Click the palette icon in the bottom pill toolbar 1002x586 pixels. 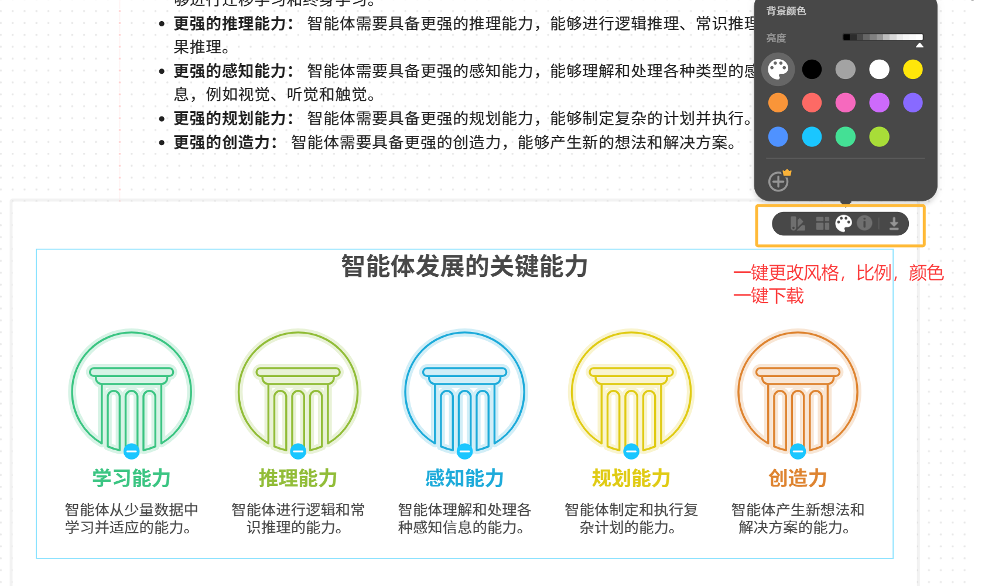coord(843,224)
